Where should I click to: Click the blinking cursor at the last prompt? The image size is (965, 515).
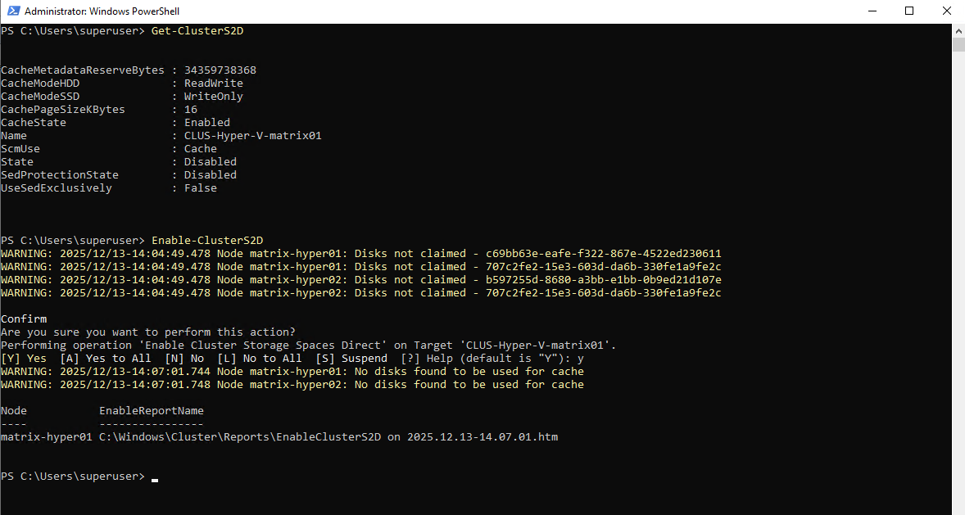[155, 478]
